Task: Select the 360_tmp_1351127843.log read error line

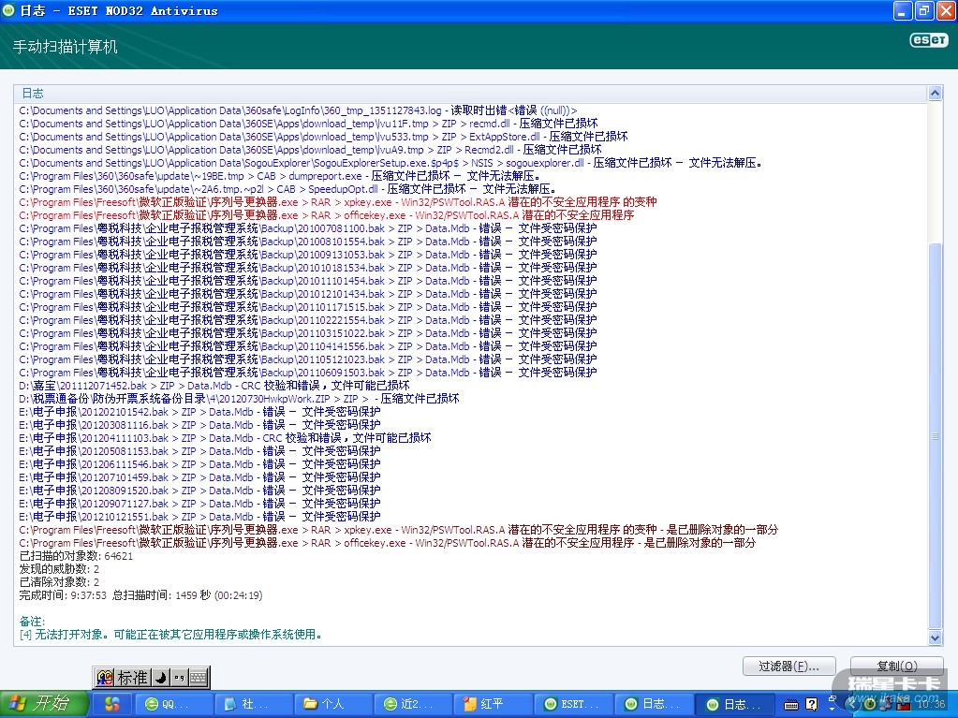Action: coord(298,110)
